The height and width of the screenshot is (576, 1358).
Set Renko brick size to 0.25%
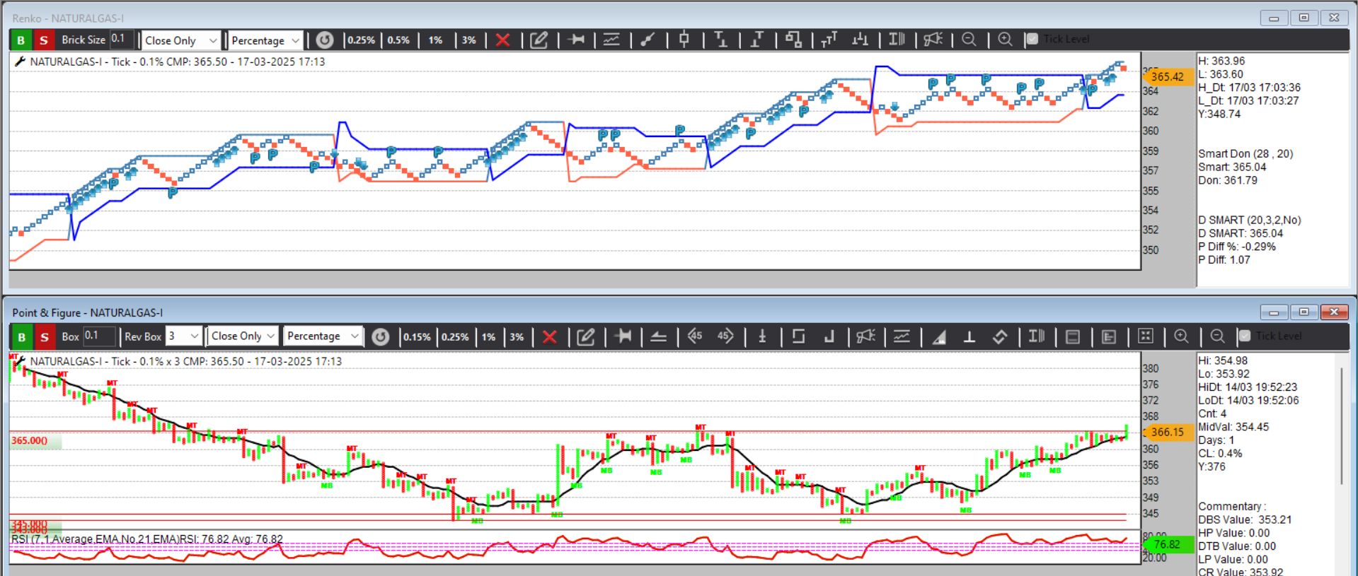(x=361, y=40)
